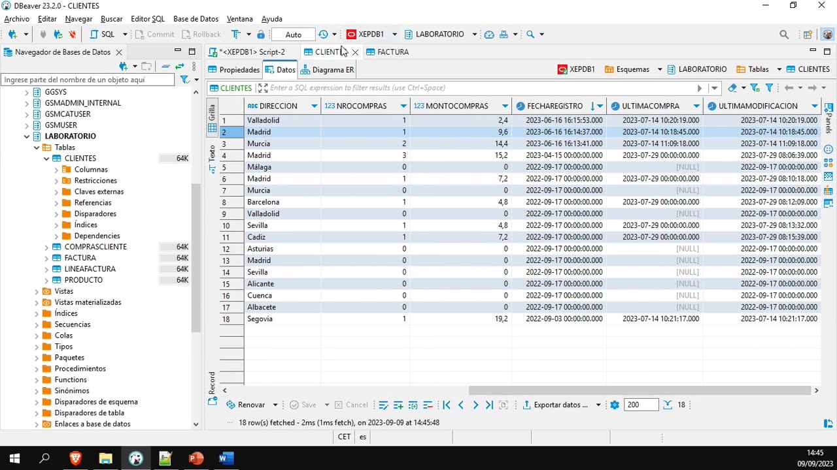
Task: Click the add row icon in bottom toolbar
Action: pyautogui.click(x=398, y=405)
